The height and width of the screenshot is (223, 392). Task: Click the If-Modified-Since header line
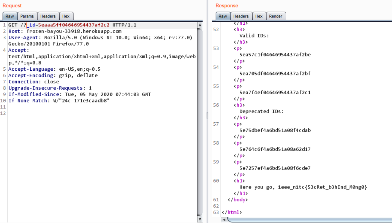80,94
